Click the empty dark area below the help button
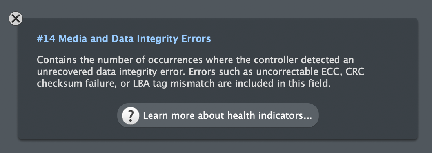The width and height of the screenshot is (432, 153). [x=218, y=133]
